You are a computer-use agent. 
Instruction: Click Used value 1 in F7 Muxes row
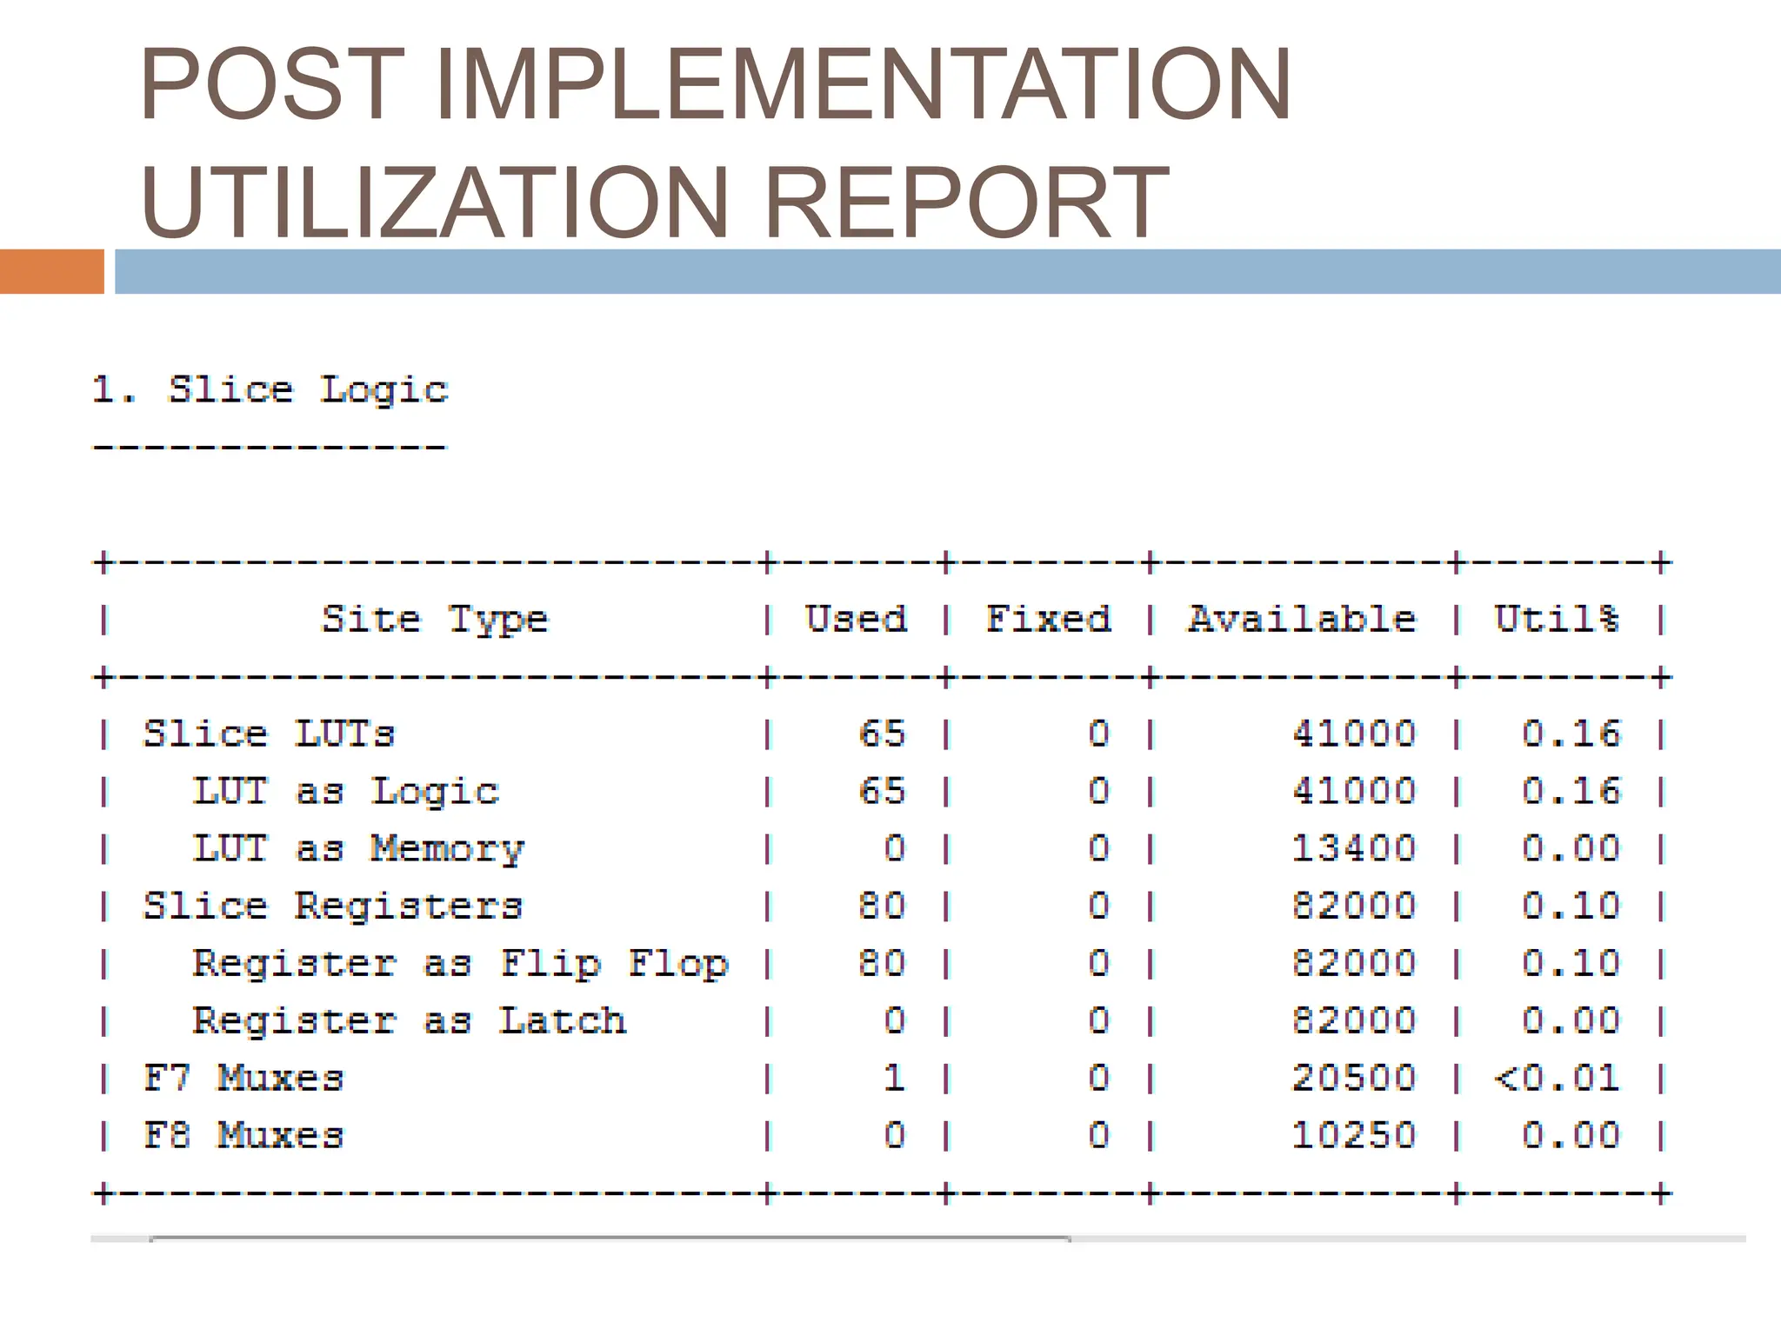point(895,1079)
